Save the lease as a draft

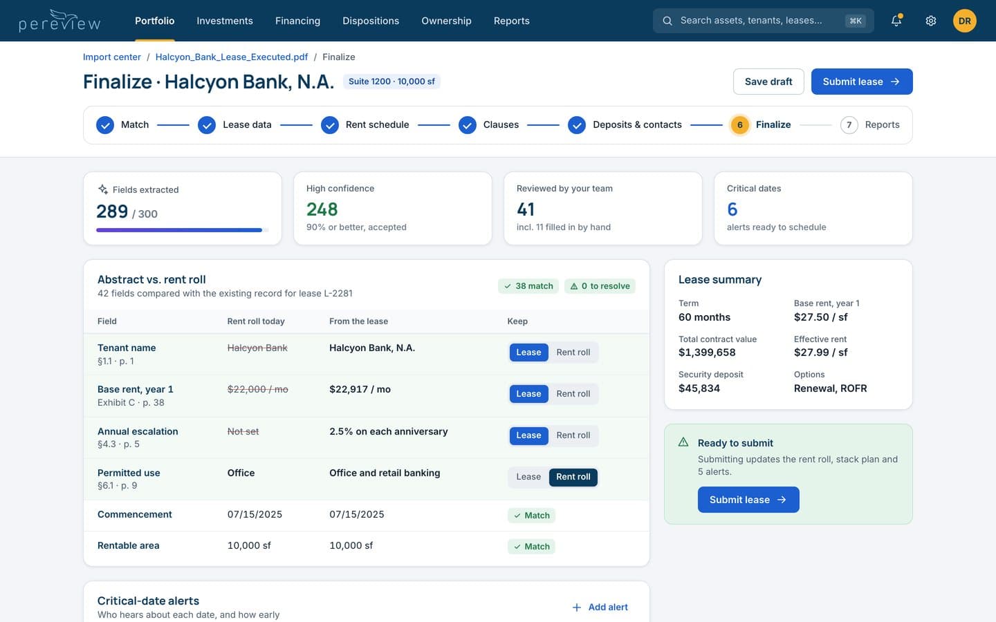768,82
